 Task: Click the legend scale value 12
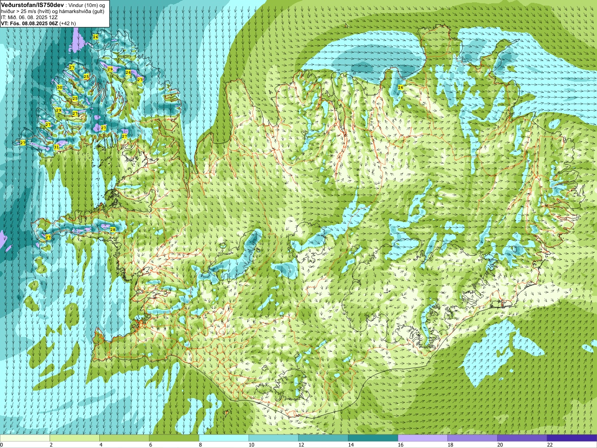click(301, 445)
